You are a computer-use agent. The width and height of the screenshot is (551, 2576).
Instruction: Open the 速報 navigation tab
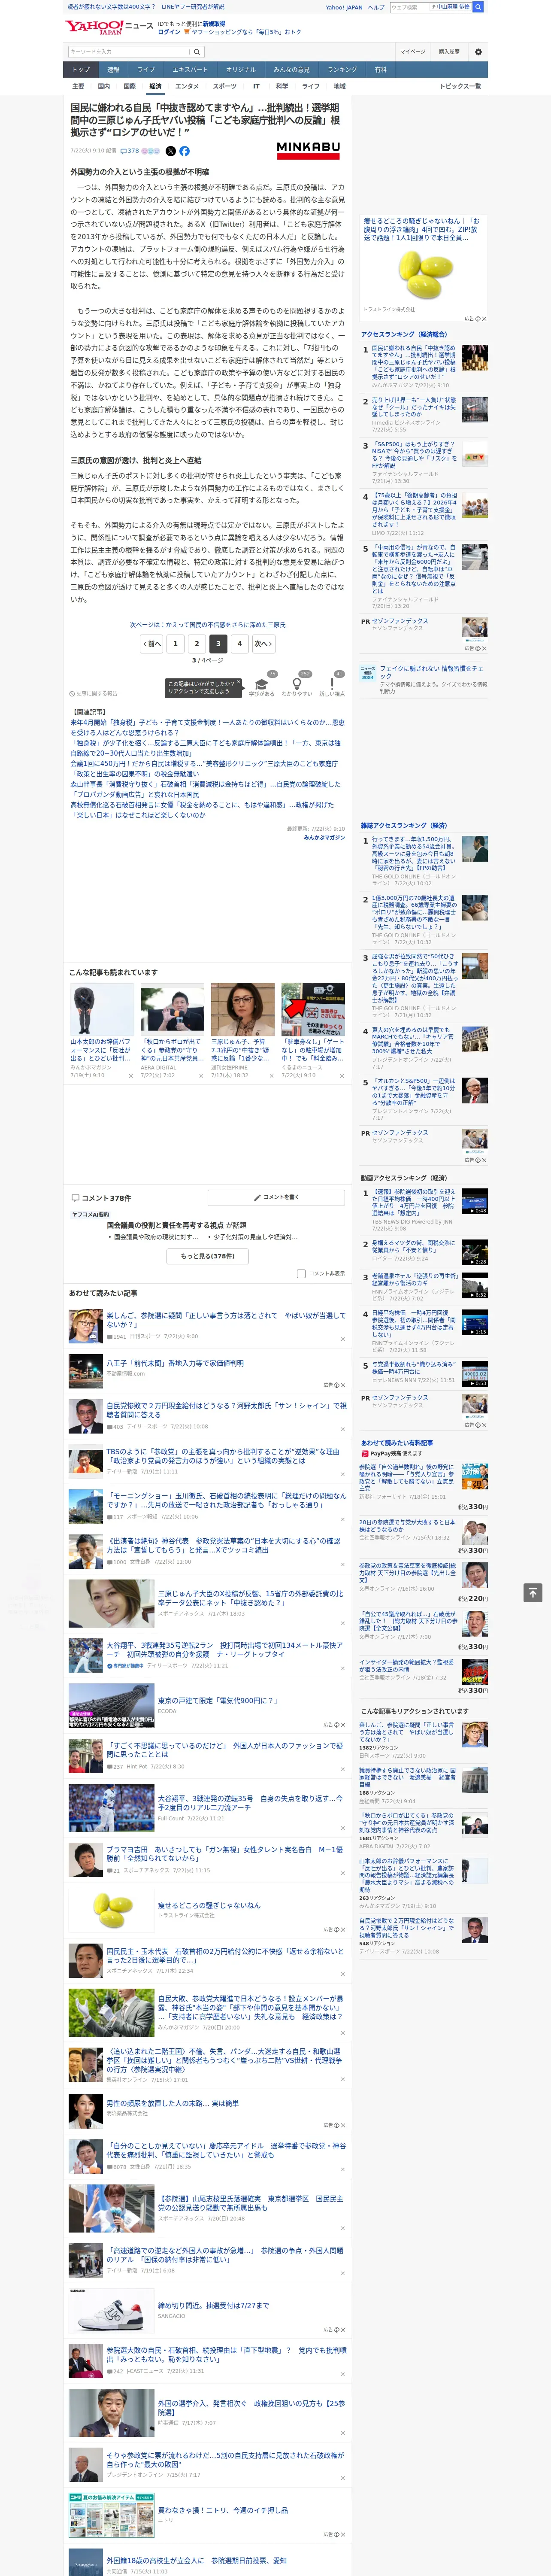pos(113,70)
